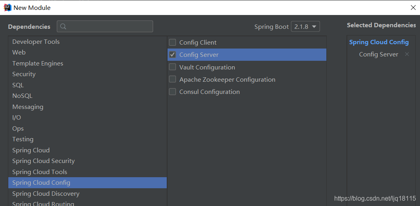Enable Consul Configuration checkbox

click(x=173, y=92)
